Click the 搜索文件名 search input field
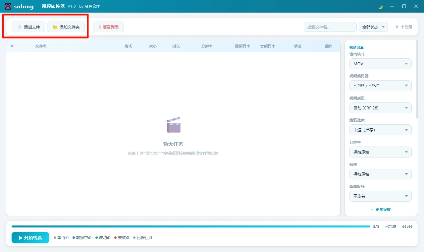This screenshot has height=252, width=424. [330, 27]
